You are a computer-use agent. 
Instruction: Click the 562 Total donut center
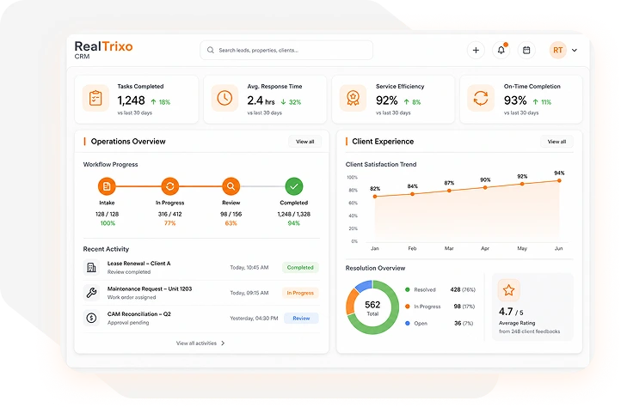tap(372, 307)
